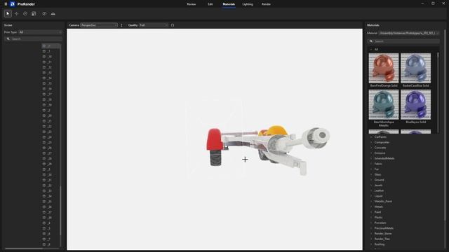This screenshot has height=252, width=449.
Task: Click the Scene panel search field
Action: 33,39
